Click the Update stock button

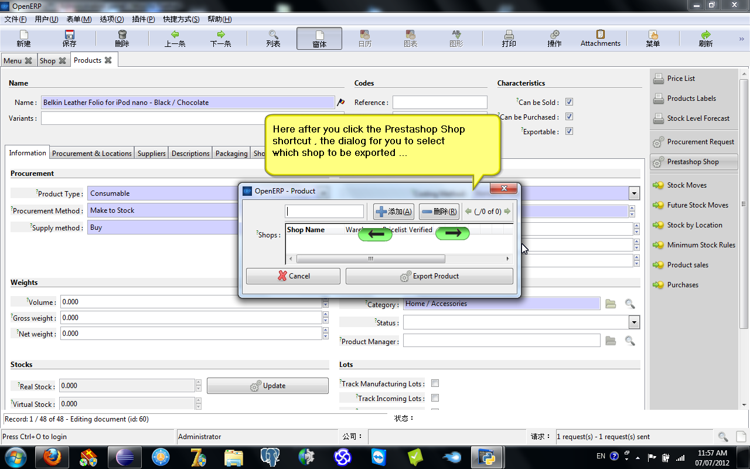[268, 386]
